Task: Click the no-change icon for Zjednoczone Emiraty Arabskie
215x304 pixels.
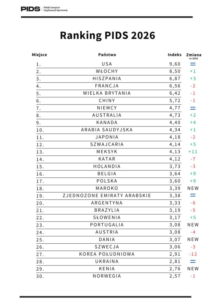Action: click(193, 195)
